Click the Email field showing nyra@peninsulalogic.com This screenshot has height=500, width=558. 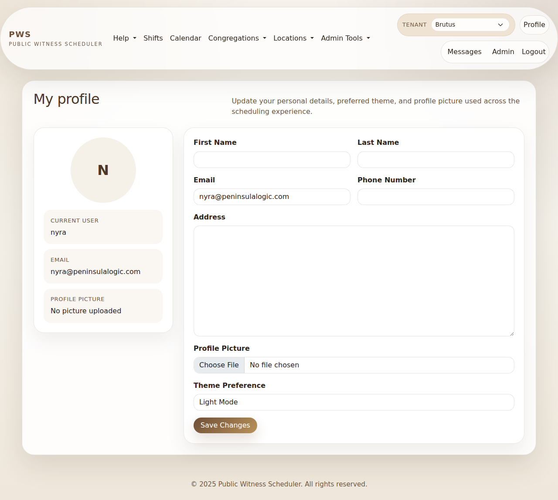click(272, 196)
